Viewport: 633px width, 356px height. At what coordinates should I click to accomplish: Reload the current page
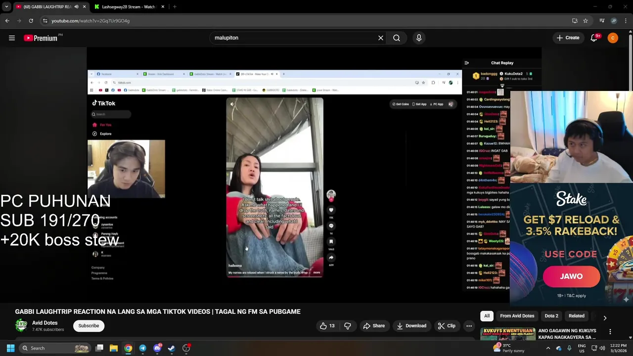(x=31, y=21)
